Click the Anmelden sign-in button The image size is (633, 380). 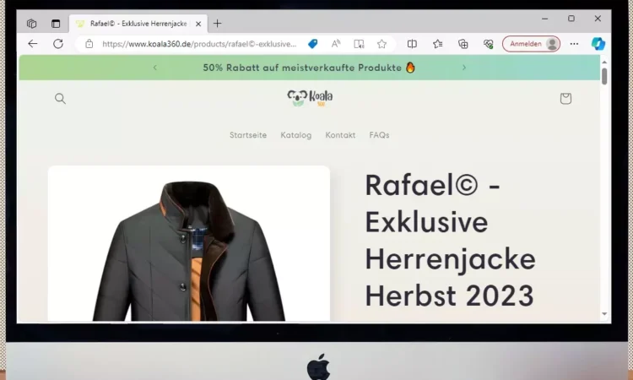coord(531,44)
